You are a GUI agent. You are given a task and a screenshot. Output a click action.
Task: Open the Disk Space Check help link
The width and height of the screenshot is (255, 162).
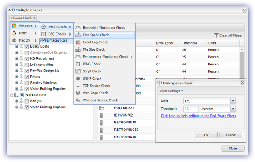coord(199,116)
